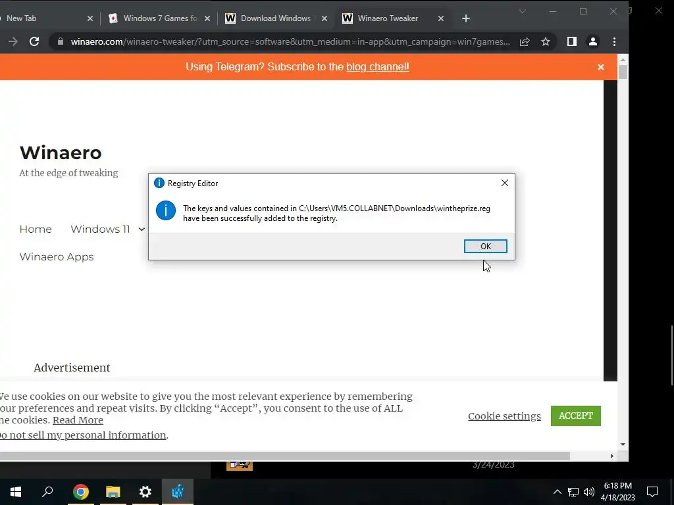
Task: Open Winaero Apps menu item
Action: 57,257
